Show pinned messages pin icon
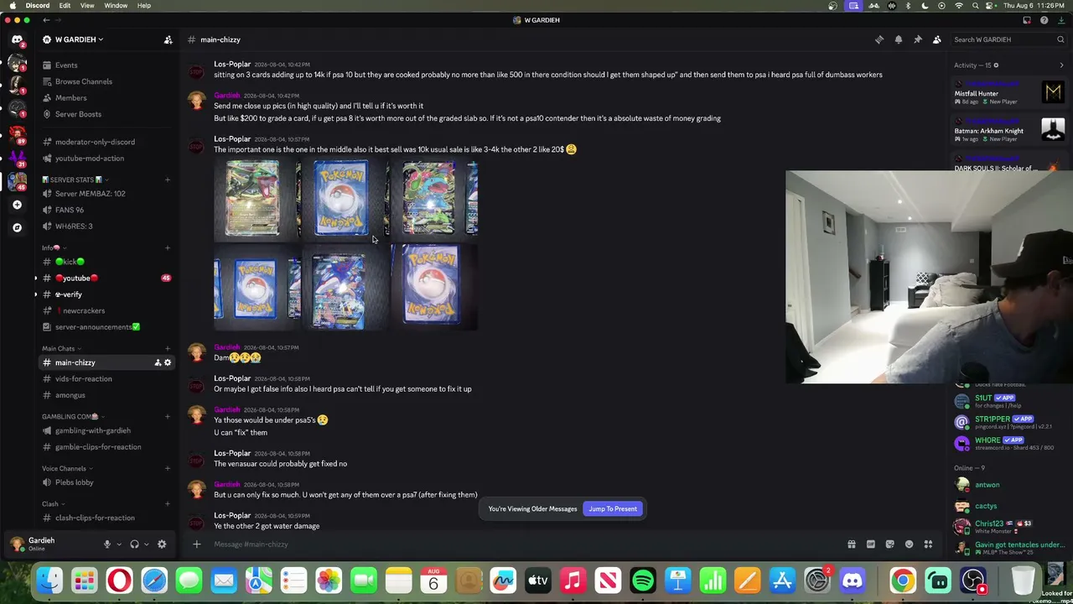 click(x=918, y=39)
